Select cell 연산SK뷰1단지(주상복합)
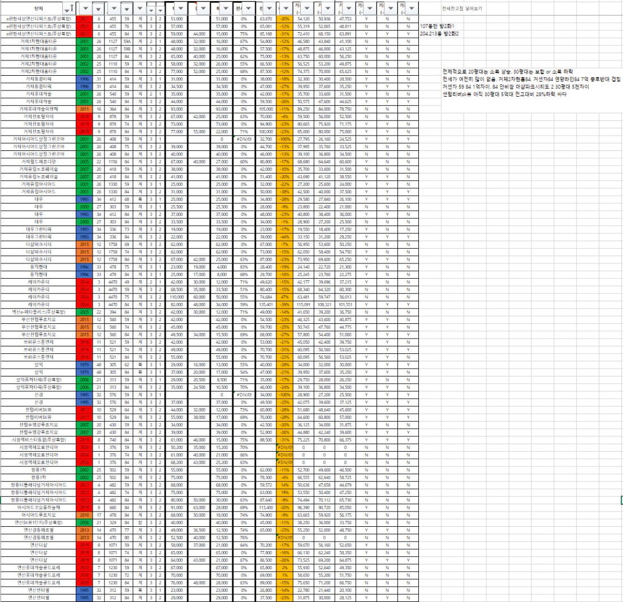The width and height of the screenshot is (623, 602). [38, 522]
